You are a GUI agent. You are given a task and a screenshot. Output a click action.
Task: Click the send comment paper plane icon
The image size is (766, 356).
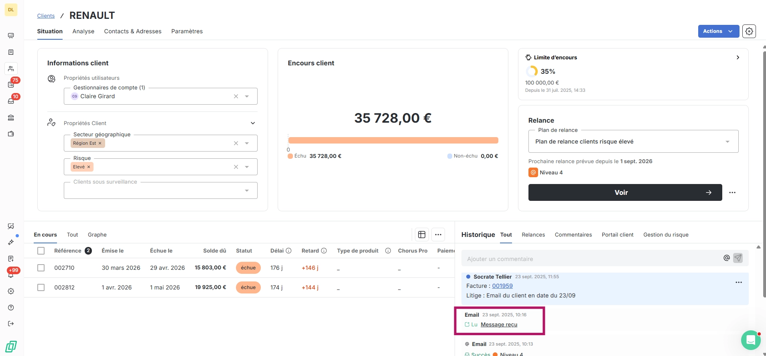[x=738, y=258]
